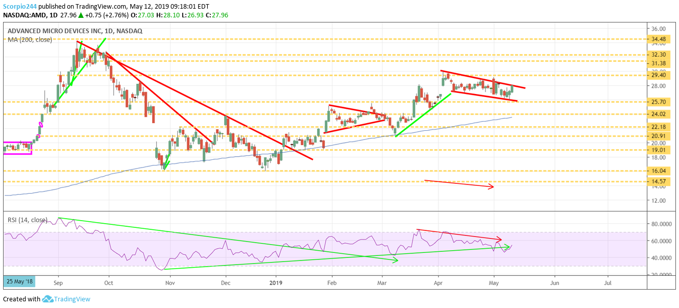Click the 80.0000 RSI axis value
Image resolution: width=679 pixels, height=308 pixels.
[661, 224]
